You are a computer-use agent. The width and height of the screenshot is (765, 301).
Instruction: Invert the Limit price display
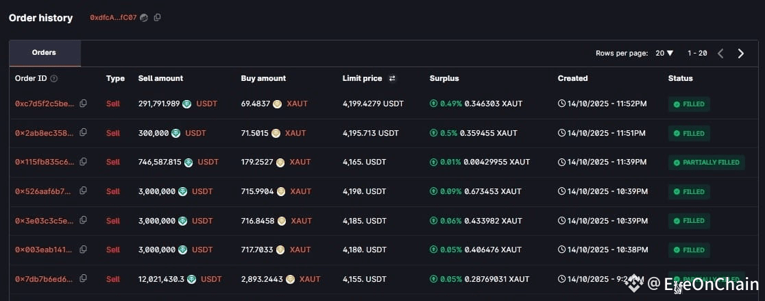tap(392, 79)
